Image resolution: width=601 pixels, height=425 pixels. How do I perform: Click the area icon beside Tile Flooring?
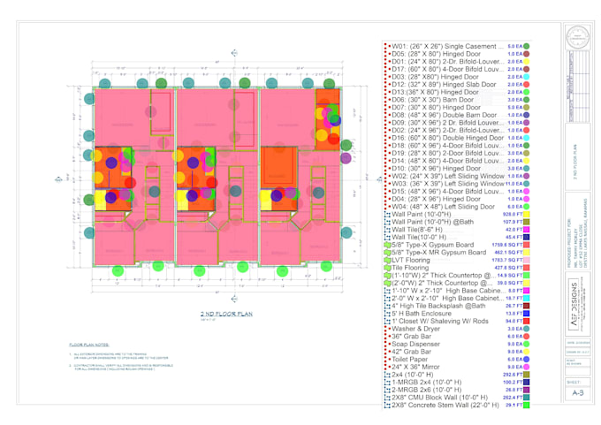click(387, 268)
